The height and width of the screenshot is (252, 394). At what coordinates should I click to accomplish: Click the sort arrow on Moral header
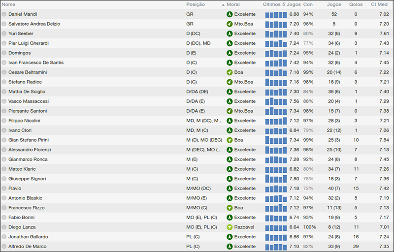[223, 4]
